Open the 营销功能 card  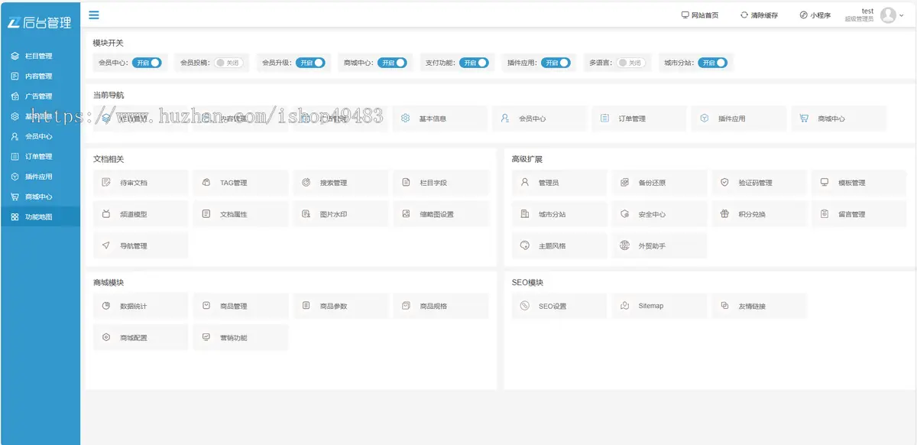(x=241, y=337)
